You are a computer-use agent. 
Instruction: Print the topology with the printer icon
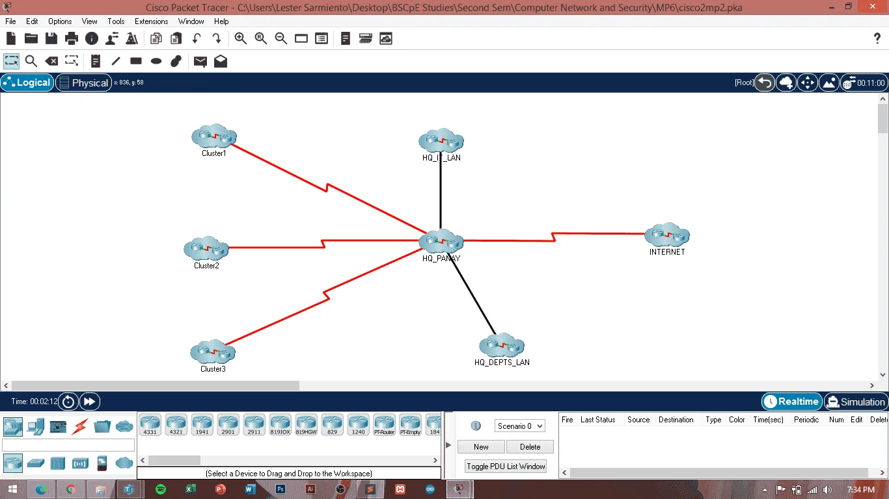pyautogui.click(x=72, y=39)
